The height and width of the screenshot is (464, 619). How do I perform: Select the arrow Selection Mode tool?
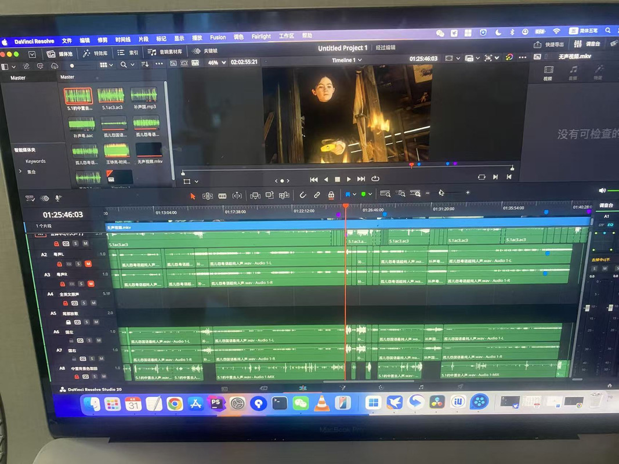[x=193, y=196]
